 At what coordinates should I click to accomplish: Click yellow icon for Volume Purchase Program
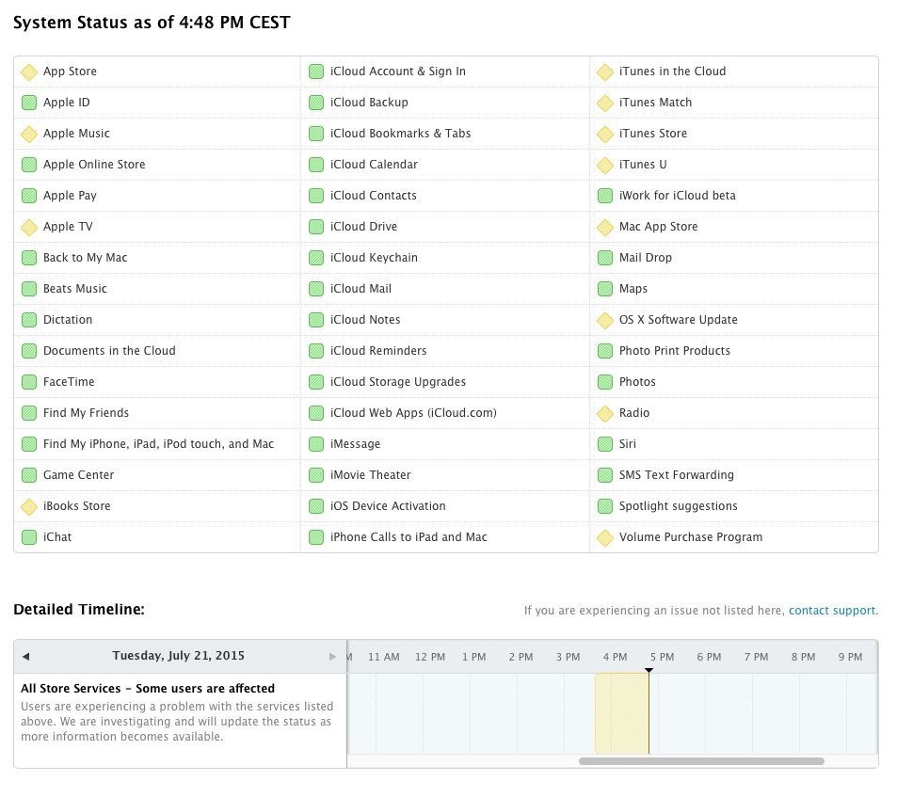pyautogui.click(x=604, y=538)
